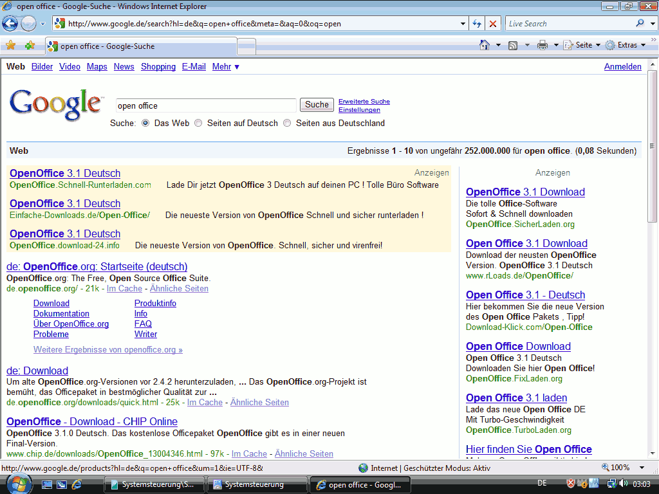Click the browser Forward arrow button
The image size is (659, 494).
click(28, 24)
